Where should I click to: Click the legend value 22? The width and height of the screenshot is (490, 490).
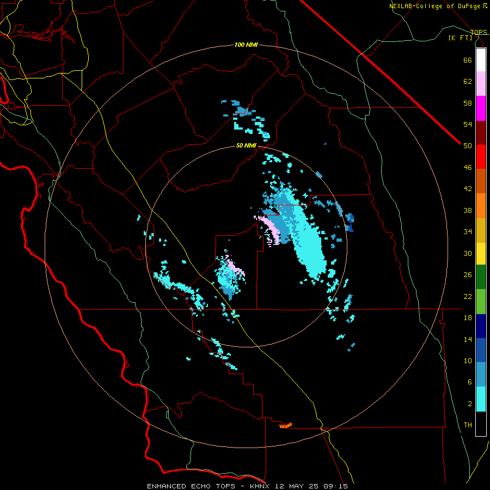pos(468,296)
